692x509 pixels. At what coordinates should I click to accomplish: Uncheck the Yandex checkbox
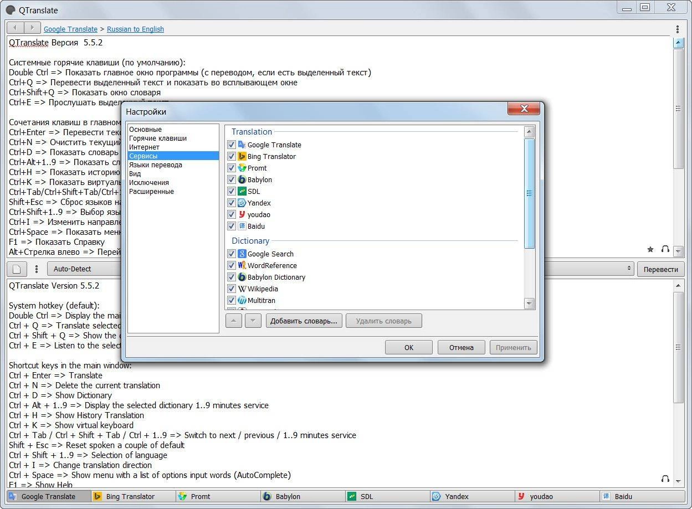click(x=232, y=203)
